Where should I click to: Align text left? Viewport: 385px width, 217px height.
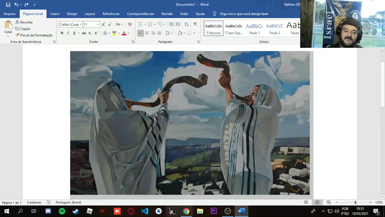click(x=140, y=33)
